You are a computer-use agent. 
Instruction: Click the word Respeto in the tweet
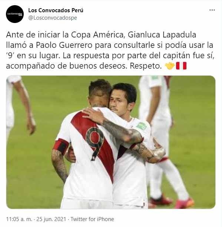tap(146, 66)
